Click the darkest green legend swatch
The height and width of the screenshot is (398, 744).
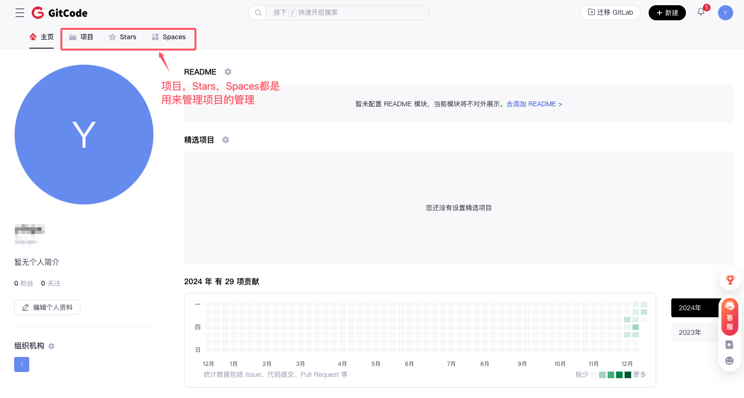(x=628, y=375)
